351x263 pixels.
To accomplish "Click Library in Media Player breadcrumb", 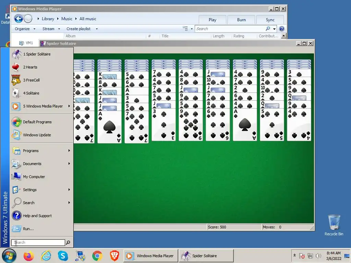I will click(48, 19).
